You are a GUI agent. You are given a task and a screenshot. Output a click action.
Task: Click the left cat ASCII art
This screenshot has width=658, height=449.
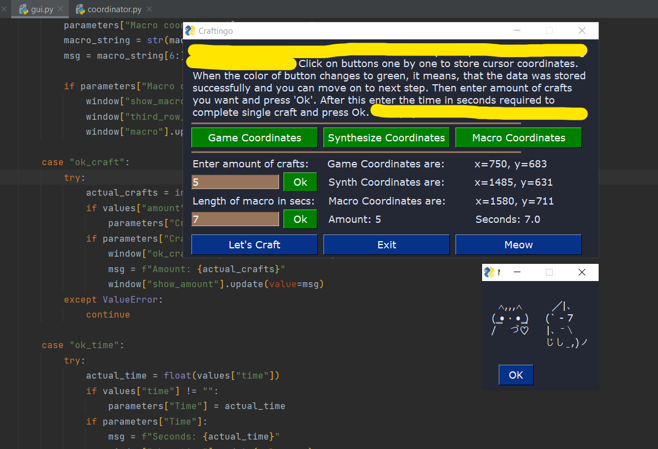510,320
